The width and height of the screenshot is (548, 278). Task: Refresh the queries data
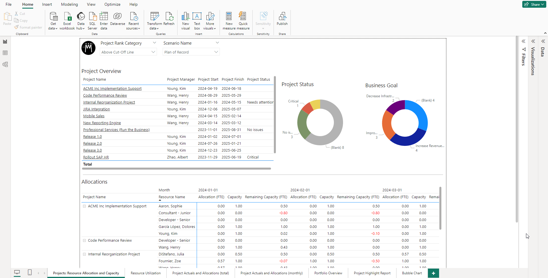coord(169,17)
